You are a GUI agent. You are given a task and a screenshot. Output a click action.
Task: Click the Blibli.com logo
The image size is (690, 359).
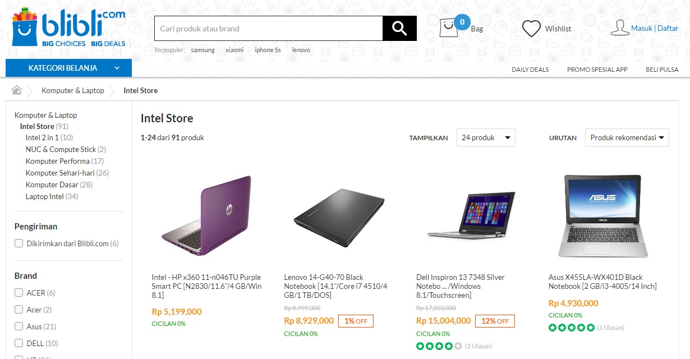click(68, 27)
